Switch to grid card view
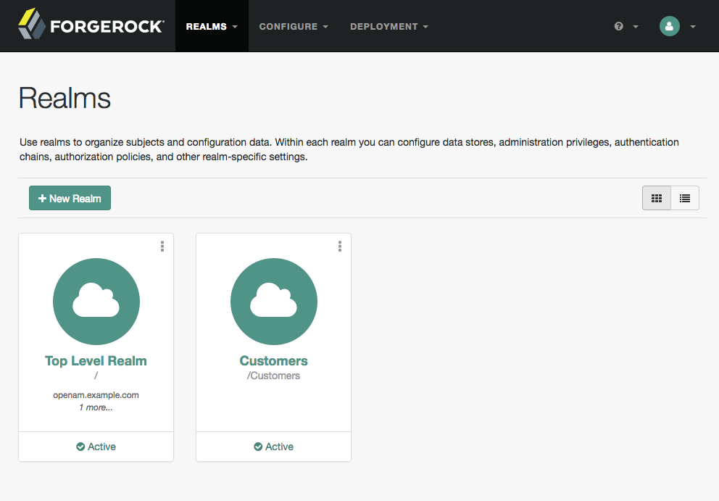Viewport: 719px width, 501px height. 657,198
